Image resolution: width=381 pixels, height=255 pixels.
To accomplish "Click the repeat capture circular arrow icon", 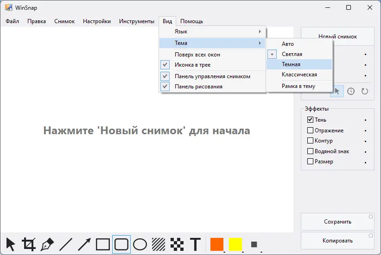I will pyautogui.click(x=364, y=91).
